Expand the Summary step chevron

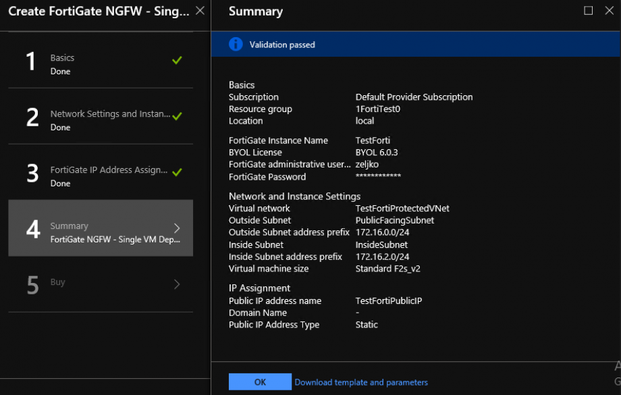(x=176, y=228)
